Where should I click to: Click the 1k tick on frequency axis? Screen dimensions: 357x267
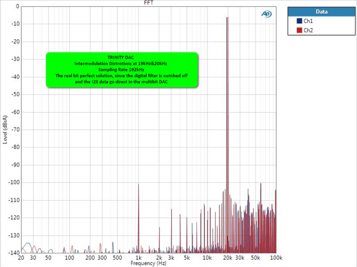[138, 258]
